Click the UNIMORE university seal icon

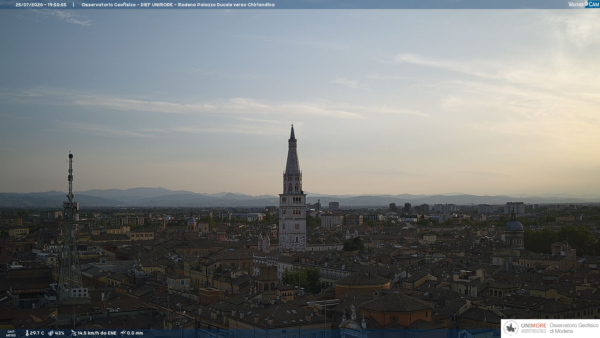[511, 328]
